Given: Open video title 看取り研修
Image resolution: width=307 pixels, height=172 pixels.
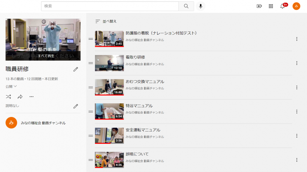Looking at the screenshot, I should tap(135, 57).
